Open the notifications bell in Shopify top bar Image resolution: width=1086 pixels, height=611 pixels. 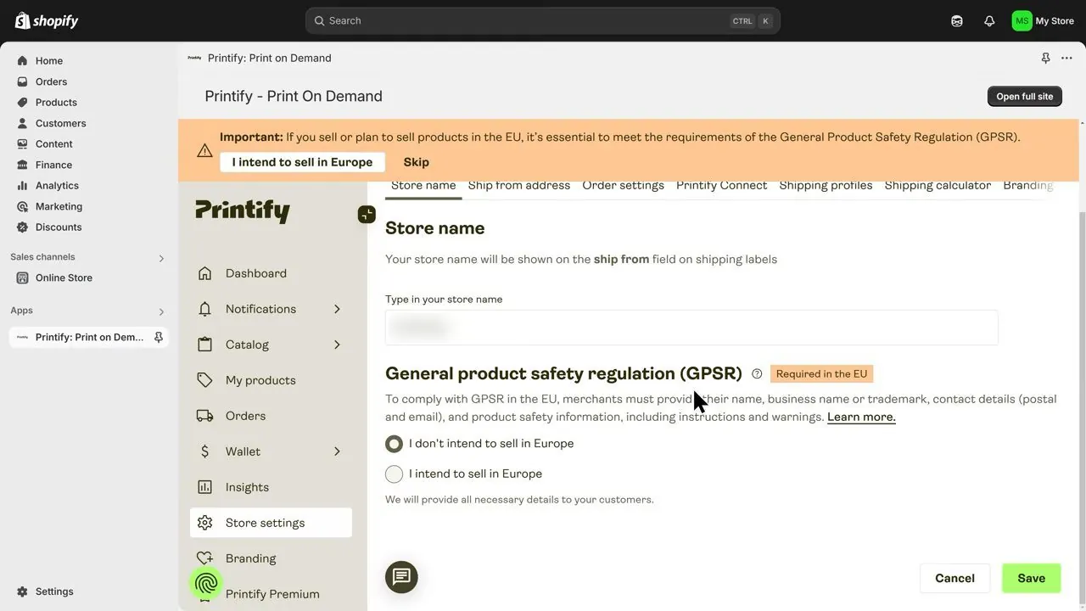click(x=989, y=21)
